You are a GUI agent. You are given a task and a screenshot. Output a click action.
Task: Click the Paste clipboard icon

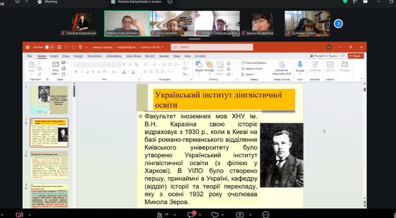tap(32, 65)
